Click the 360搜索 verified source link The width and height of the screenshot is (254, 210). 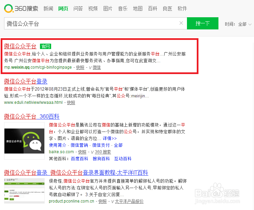tap(103, 152)
